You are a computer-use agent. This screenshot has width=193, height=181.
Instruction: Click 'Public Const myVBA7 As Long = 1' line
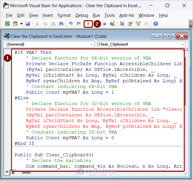tap(70, 92)
